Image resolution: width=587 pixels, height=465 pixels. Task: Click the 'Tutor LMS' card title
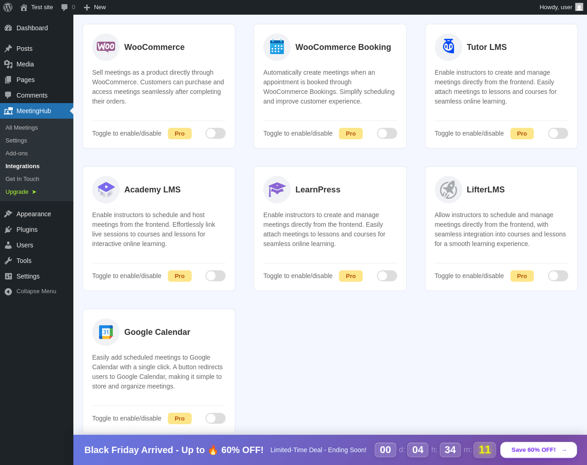tap(487, 47)
